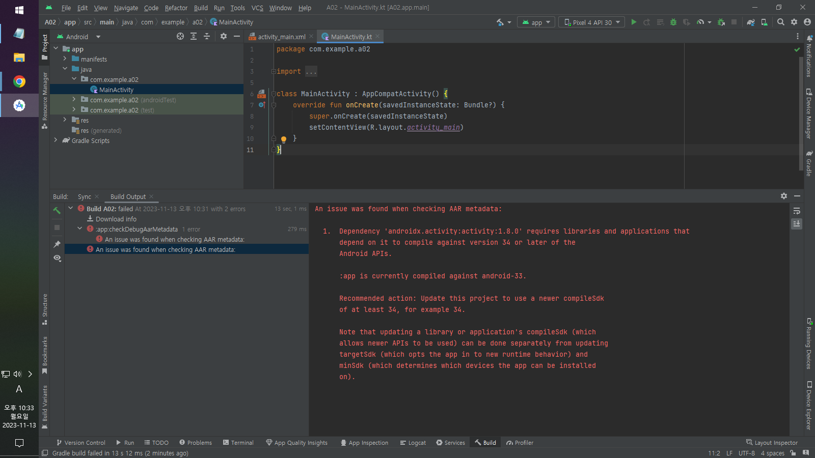Switch to activity_main.xml editor tab
The image size is (815, 458).
pyautogui.click(x=281, y=37)
